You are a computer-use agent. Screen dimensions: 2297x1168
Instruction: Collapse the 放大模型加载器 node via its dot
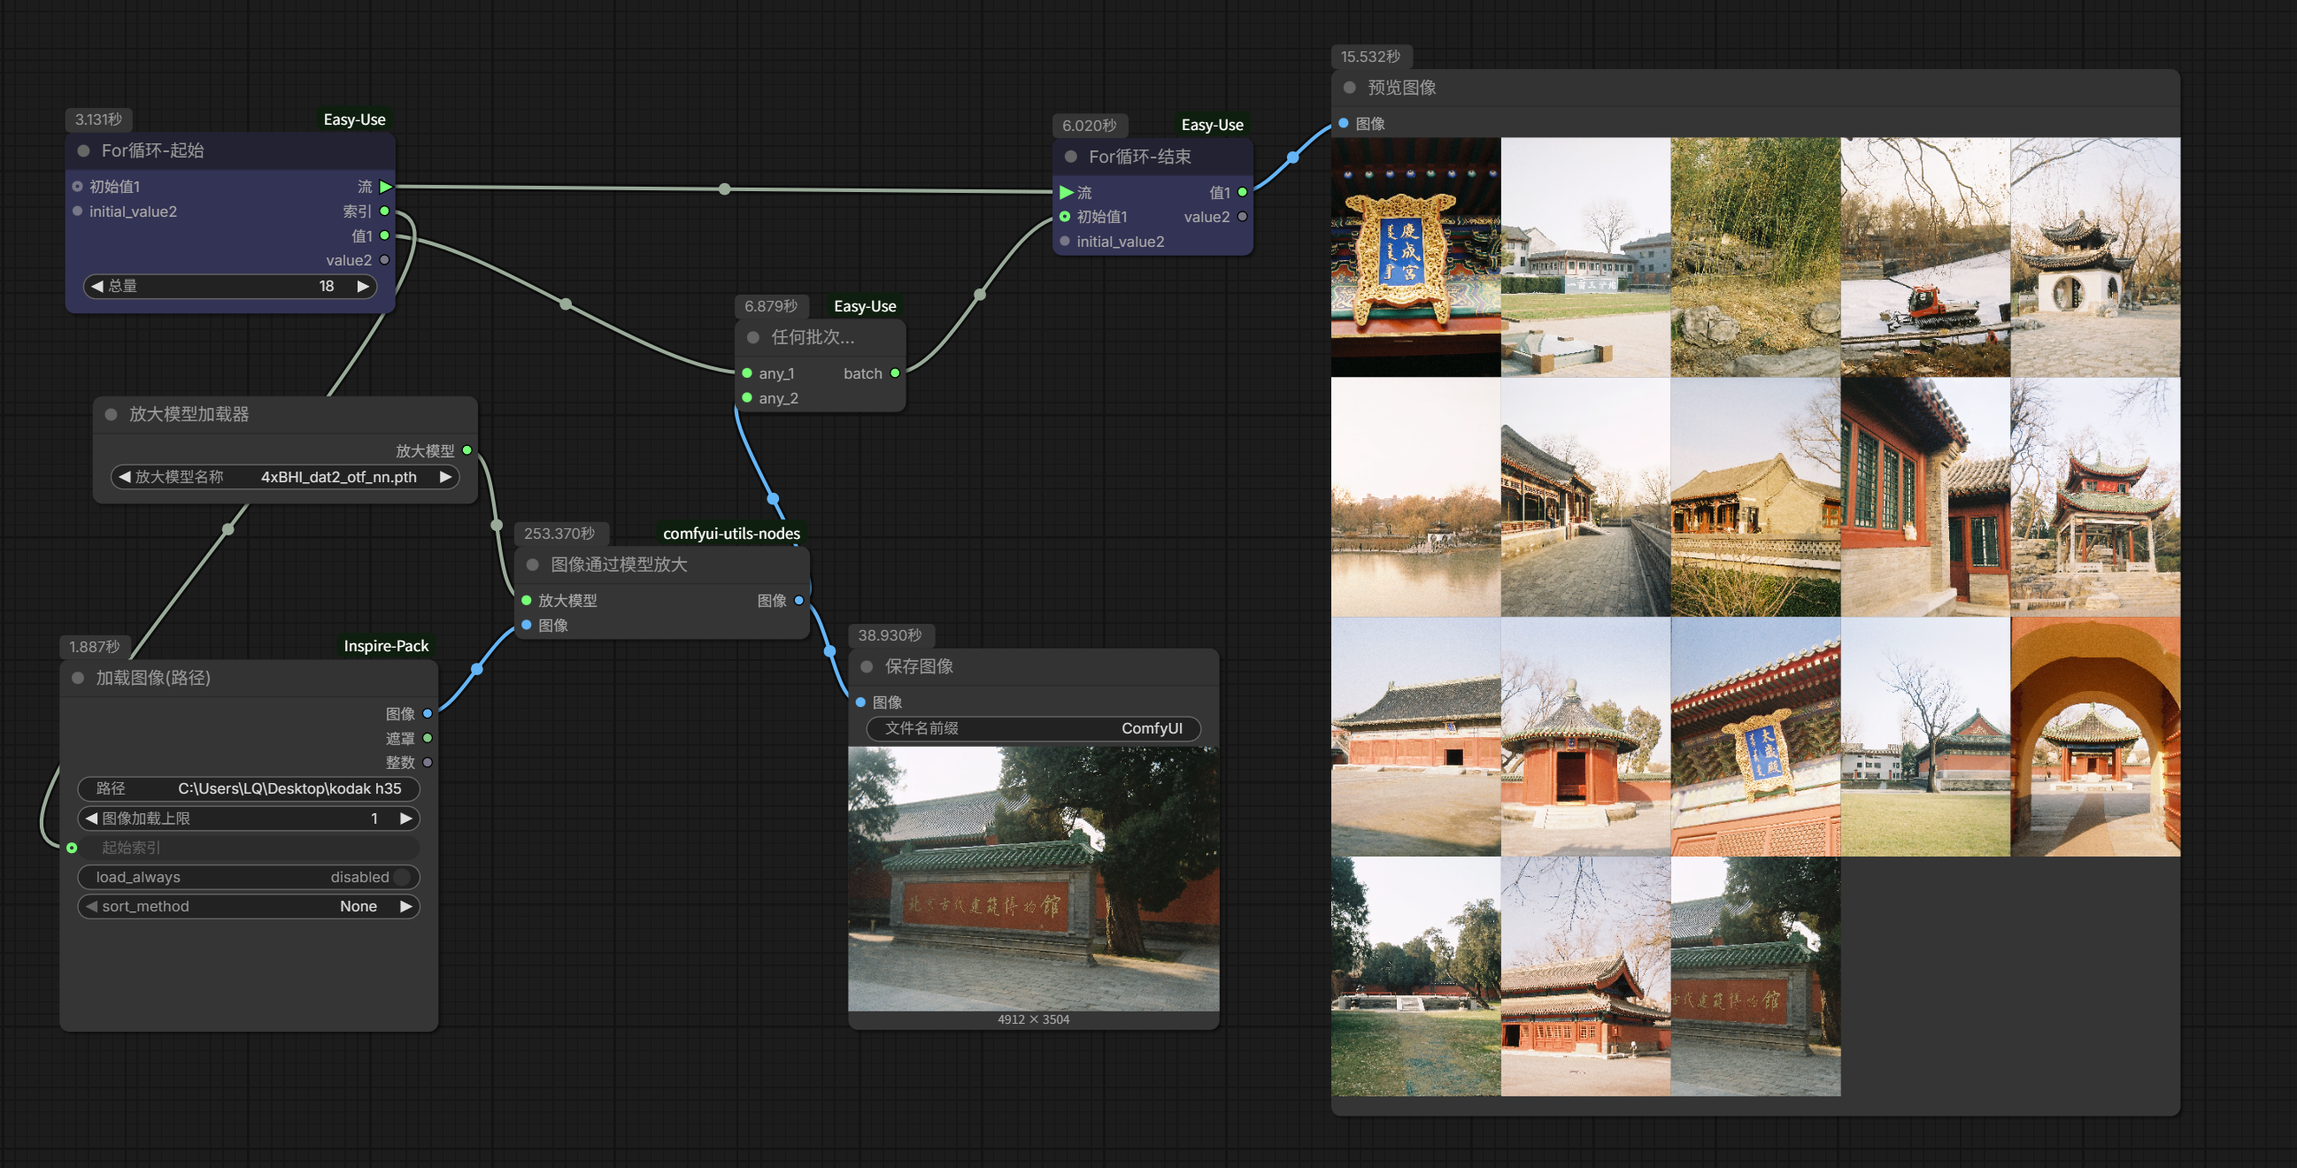(x=112, y=414)
